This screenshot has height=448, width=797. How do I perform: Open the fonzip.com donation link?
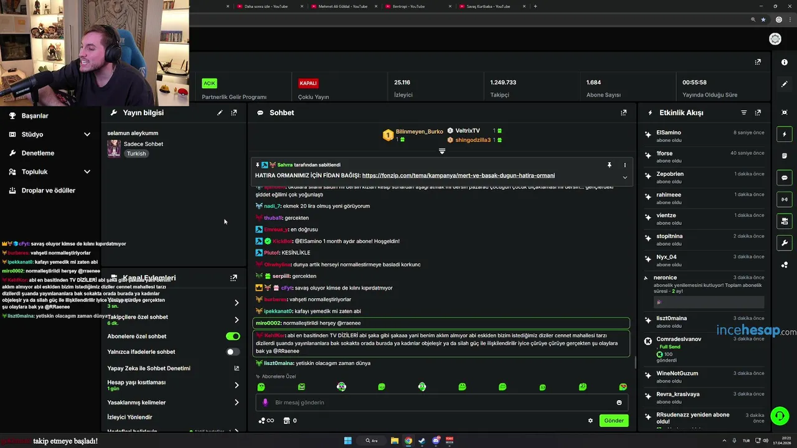(x=458, y=175)
